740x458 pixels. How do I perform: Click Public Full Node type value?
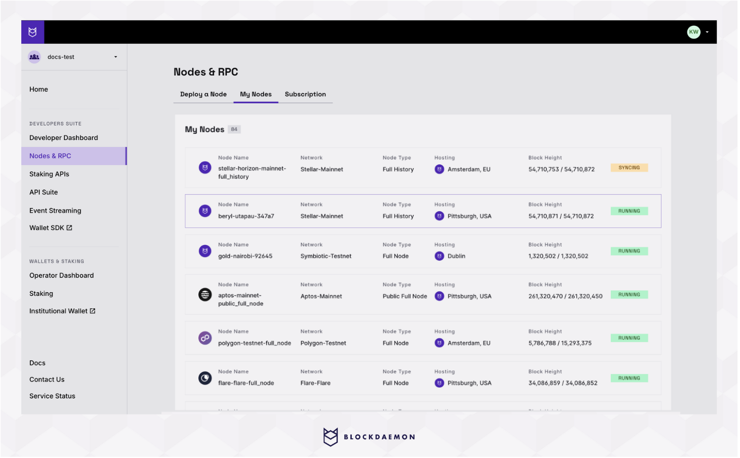(405, 296)
